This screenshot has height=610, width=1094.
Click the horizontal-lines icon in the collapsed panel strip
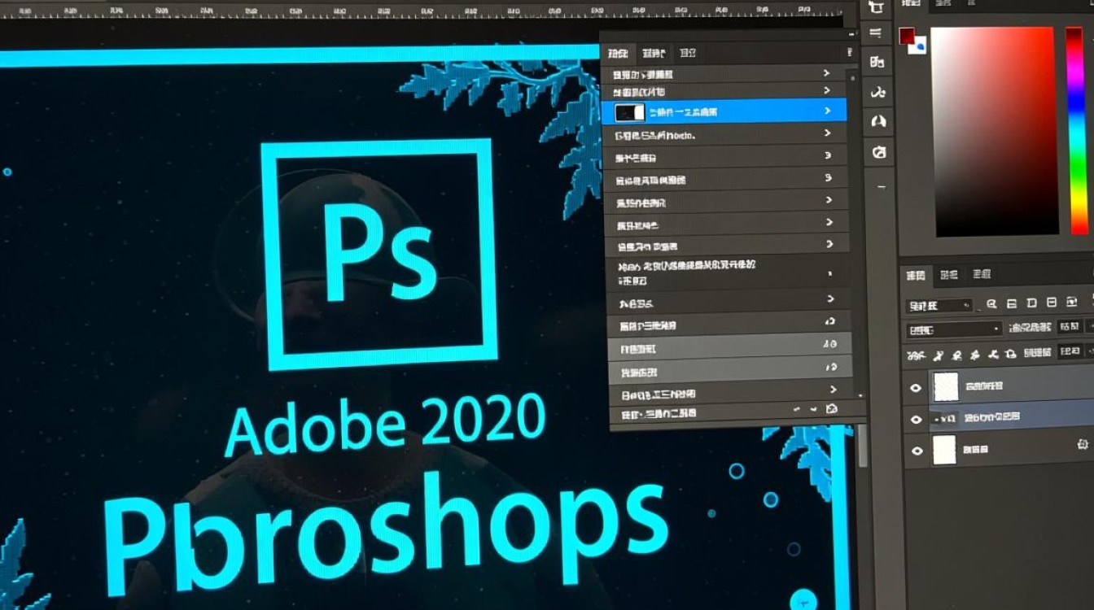click(877, 33)
